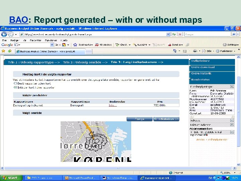
Task: Click the red stop loading icon
Action: [x=180, y=34]
